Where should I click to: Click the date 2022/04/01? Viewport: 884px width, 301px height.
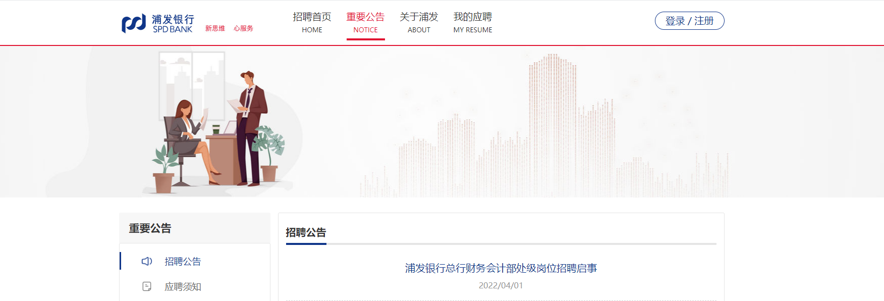[x=501, y=285]
